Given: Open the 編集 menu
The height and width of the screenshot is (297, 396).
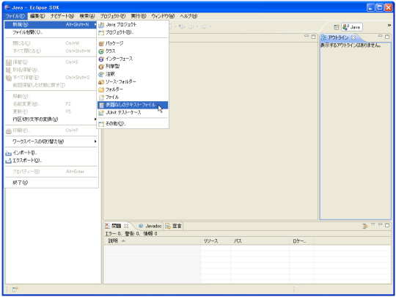Looking at the screenshot, I should tap(37, 16).
